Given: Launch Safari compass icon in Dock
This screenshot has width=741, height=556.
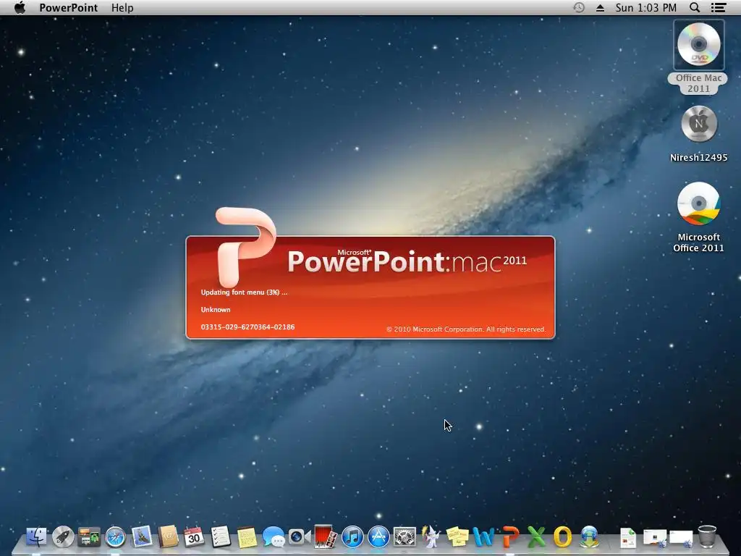Looking at the screenshot, I should 115,537.
